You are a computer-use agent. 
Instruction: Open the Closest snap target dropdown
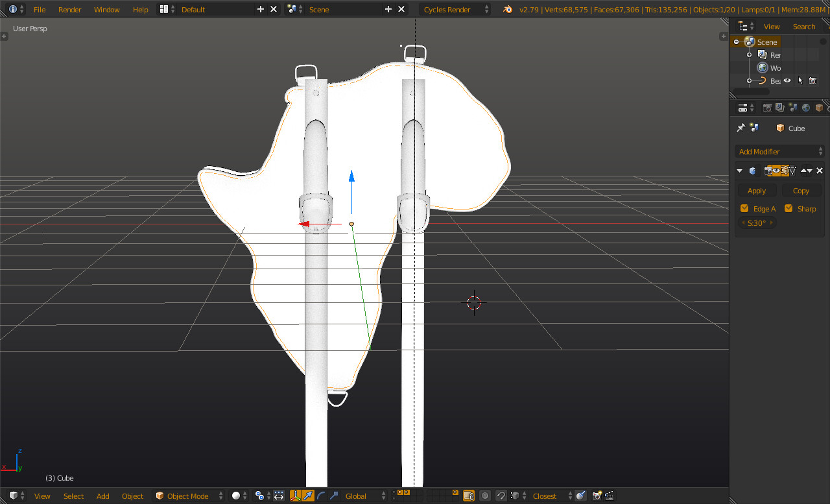(x=551, y=496)
